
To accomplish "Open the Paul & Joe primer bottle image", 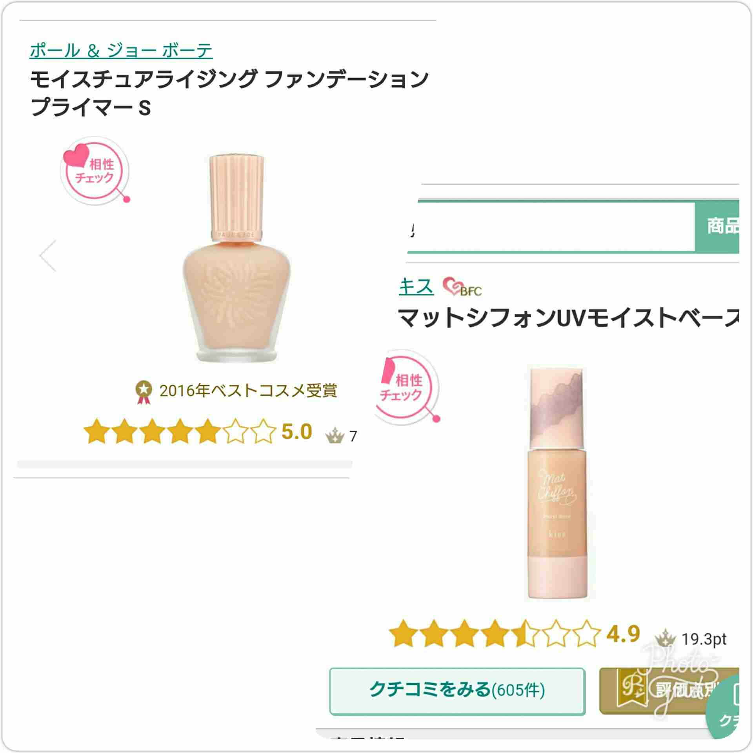I will pos(237,258).
